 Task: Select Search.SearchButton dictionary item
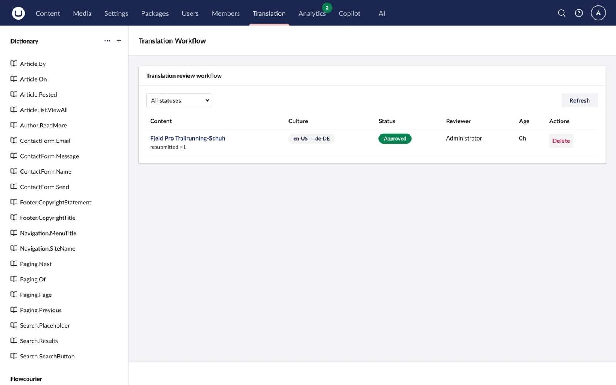(x=47, y=356)
